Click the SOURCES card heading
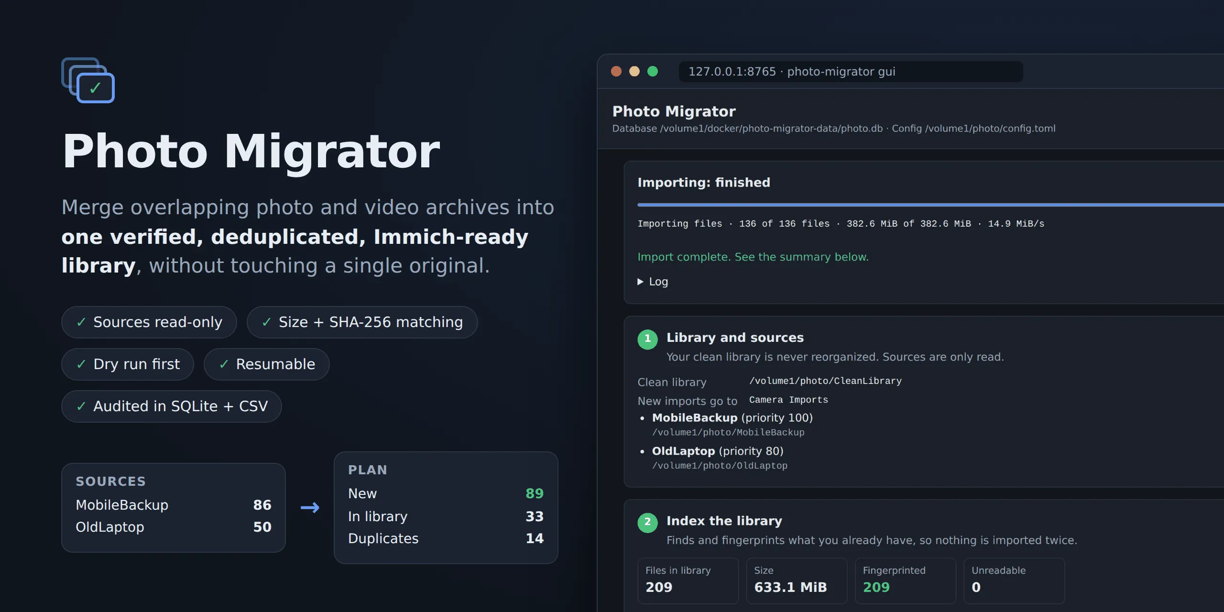This screenshot has width=1224, height=612. pyautogui.click(x=110, y=481)
